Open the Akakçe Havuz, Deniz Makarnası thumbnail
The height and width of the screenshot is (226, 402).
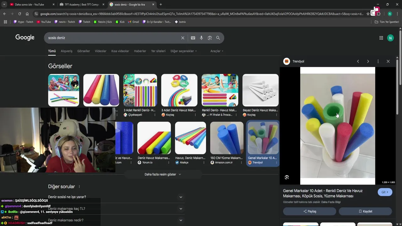click(x=190, y=138)
